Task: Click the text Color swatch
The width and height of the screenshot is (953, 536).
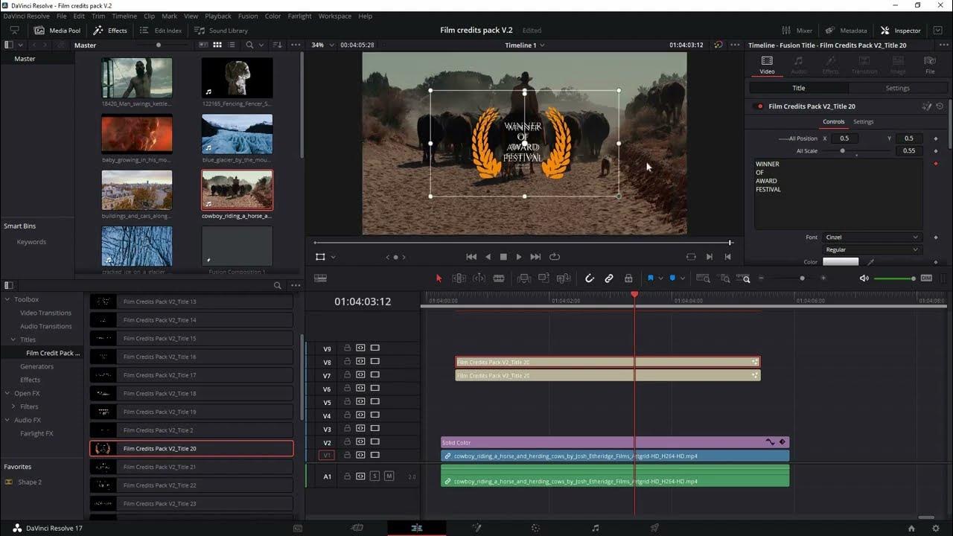Action: pos(840,262)
